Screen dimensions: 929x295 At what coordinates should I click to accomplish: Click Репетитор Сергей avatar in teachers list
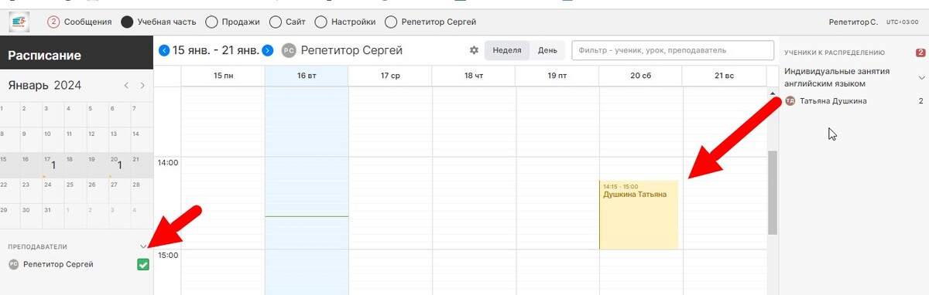13,264
